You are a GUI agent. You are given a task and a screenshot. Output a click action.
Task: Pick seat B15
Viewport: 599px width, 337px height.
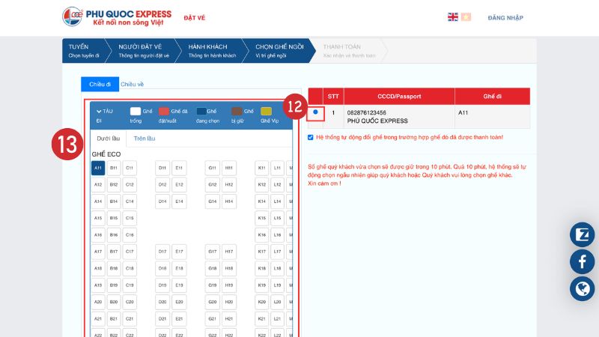click(x=114, y=218)
